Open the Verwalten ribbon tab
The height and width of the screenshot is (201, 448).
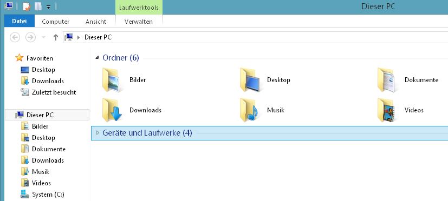[139, 22]
